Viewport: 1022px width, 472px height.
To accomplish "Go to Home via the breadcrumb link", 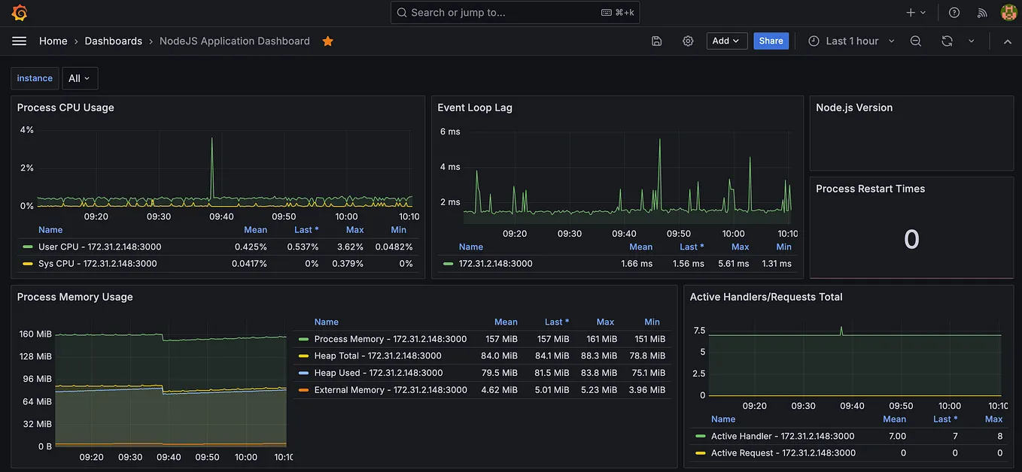I will click(53, 41).
